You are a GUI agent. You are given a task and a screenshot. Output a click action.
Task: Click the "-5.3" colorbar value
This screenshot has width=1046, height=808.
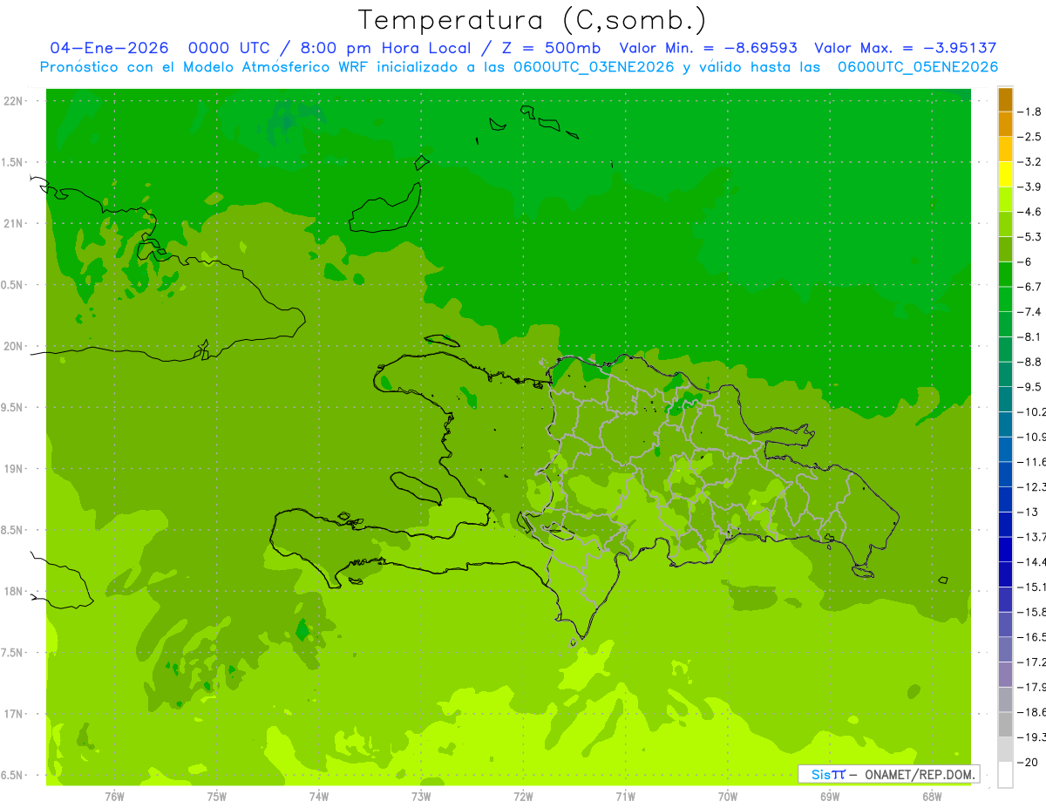pyautogui.click(x=1030, y=237)
